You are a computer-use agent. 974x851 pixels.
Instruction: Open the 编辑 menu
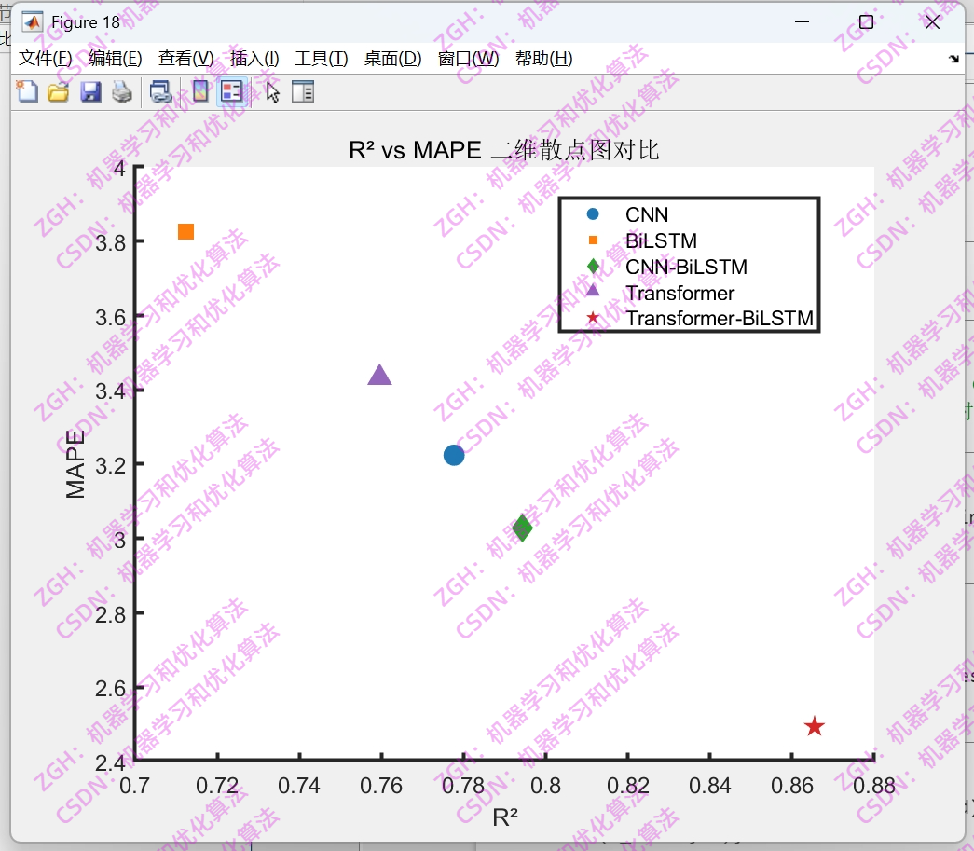116,58
